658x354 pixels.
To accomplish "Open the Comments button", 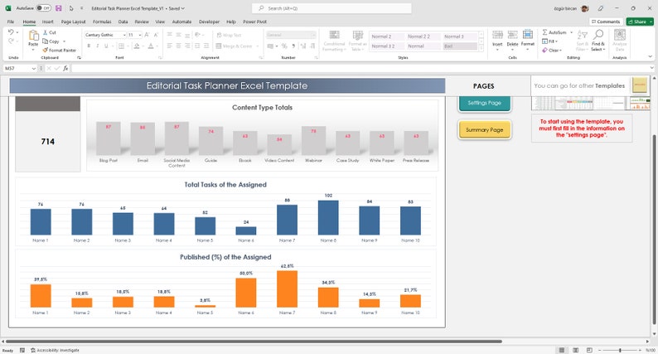I will (606, 22).
